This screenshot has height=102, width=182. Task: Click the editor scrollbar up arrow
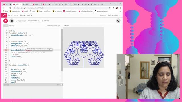click(62, 28)
